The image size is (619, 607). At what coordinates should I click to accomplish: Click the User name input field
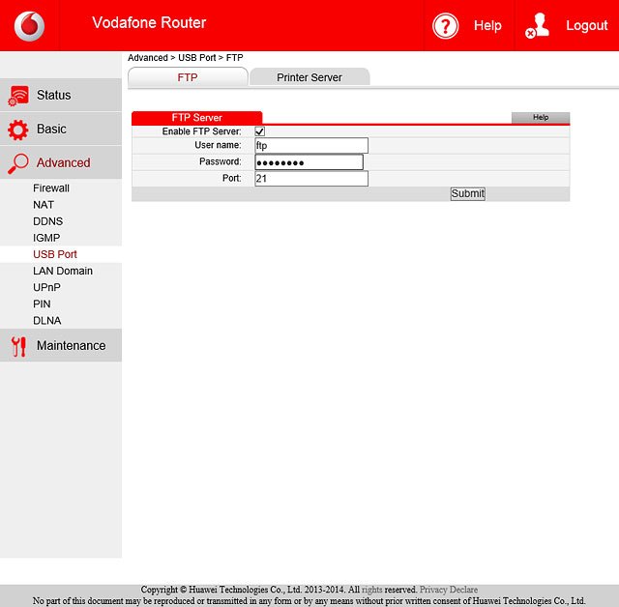(311, 146)
